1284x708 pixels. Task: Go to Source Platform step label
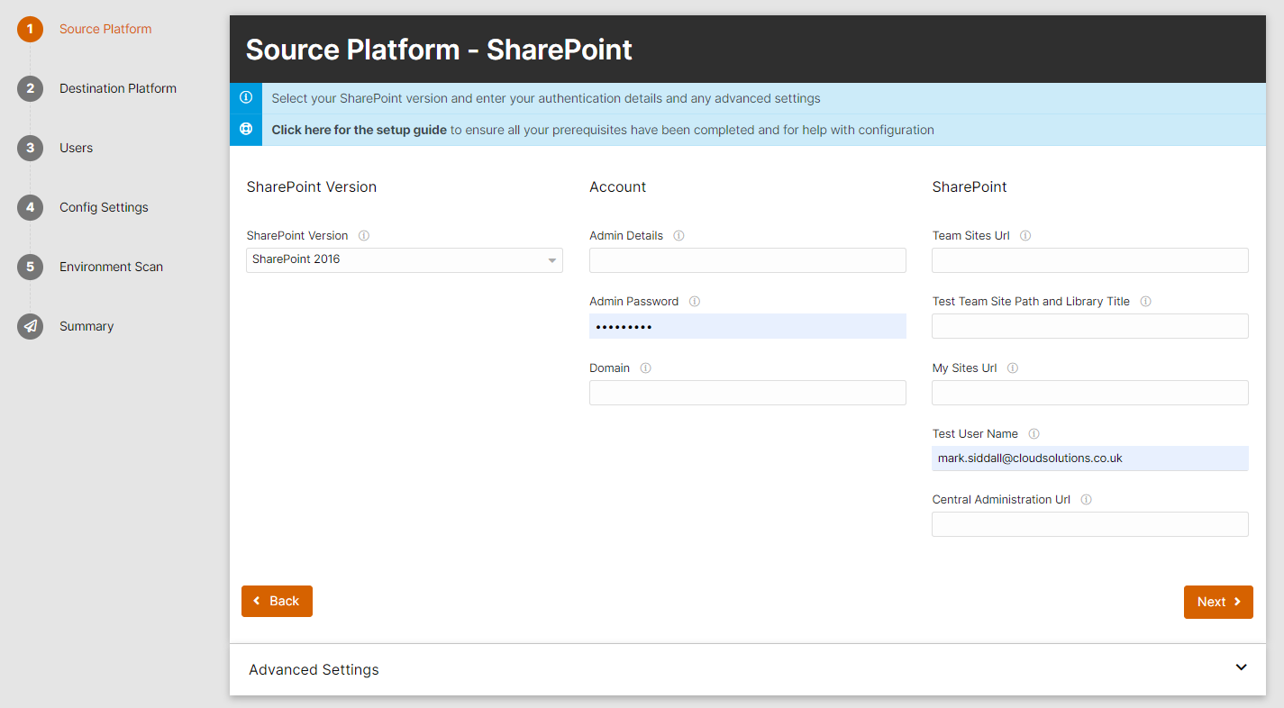105,29
